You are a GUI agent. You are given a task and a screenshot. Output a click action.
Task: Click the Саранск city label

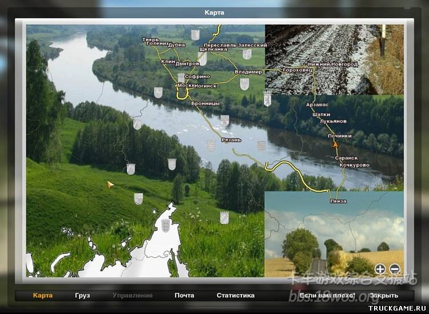(347, 158)
